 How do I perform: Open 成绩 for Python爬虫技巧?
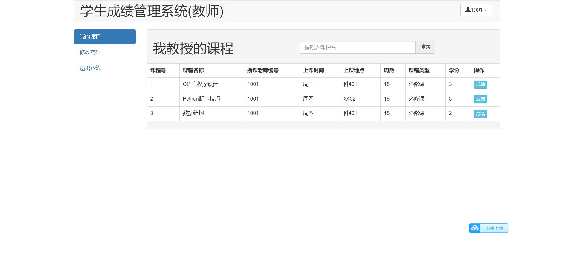pos(480,99)
